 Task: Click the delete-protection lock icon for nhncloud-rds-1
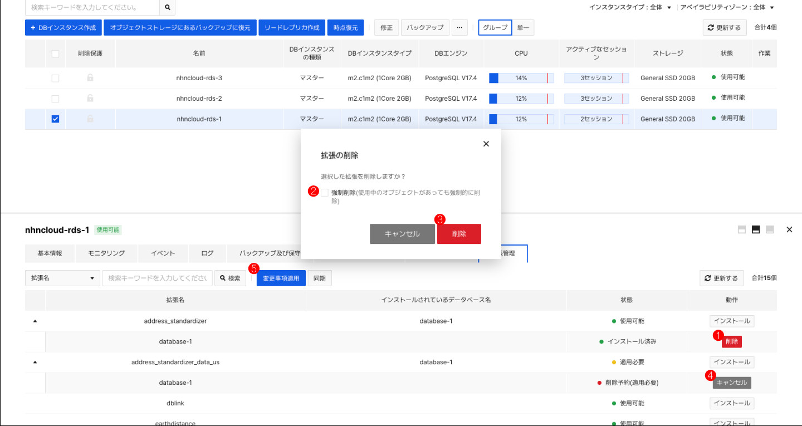coord(90,119)
